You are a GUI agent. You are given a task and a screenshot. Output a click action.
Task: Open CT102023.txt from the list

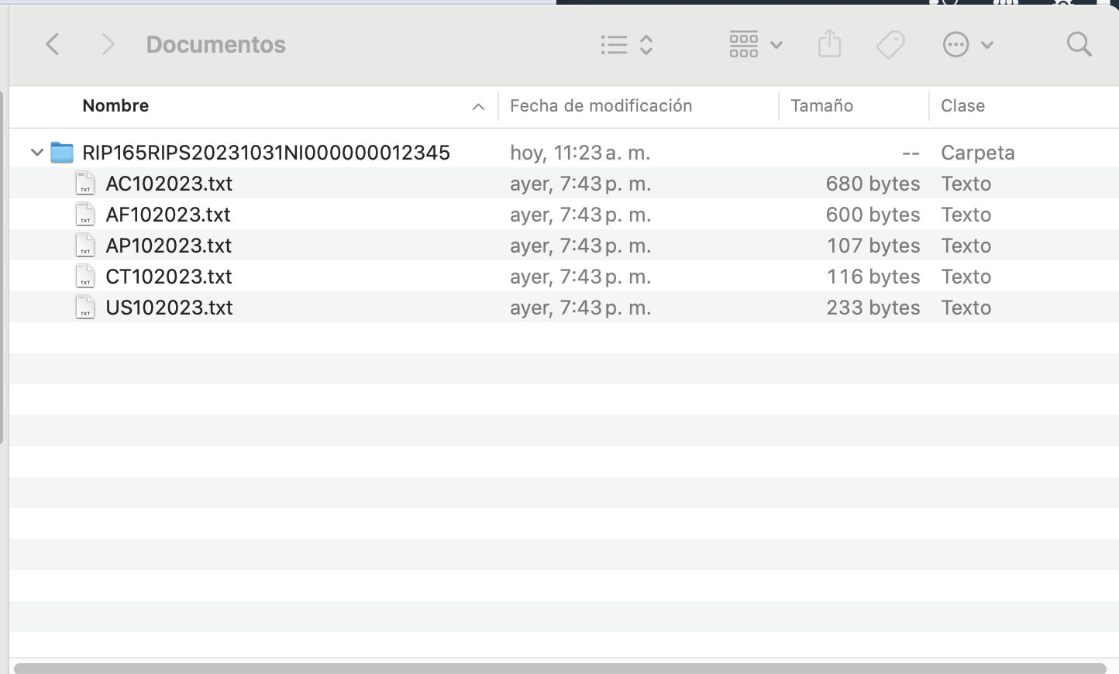click(169, 277)
